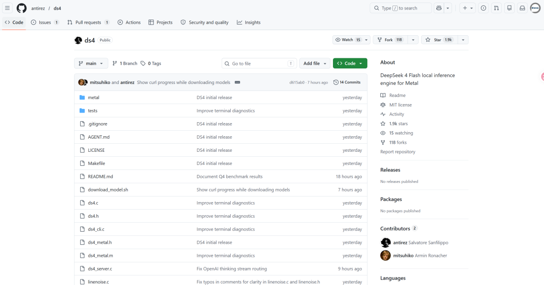Open the hamburger navigation menu
Viewport: 544px width, 285px height.
point(7,8)
